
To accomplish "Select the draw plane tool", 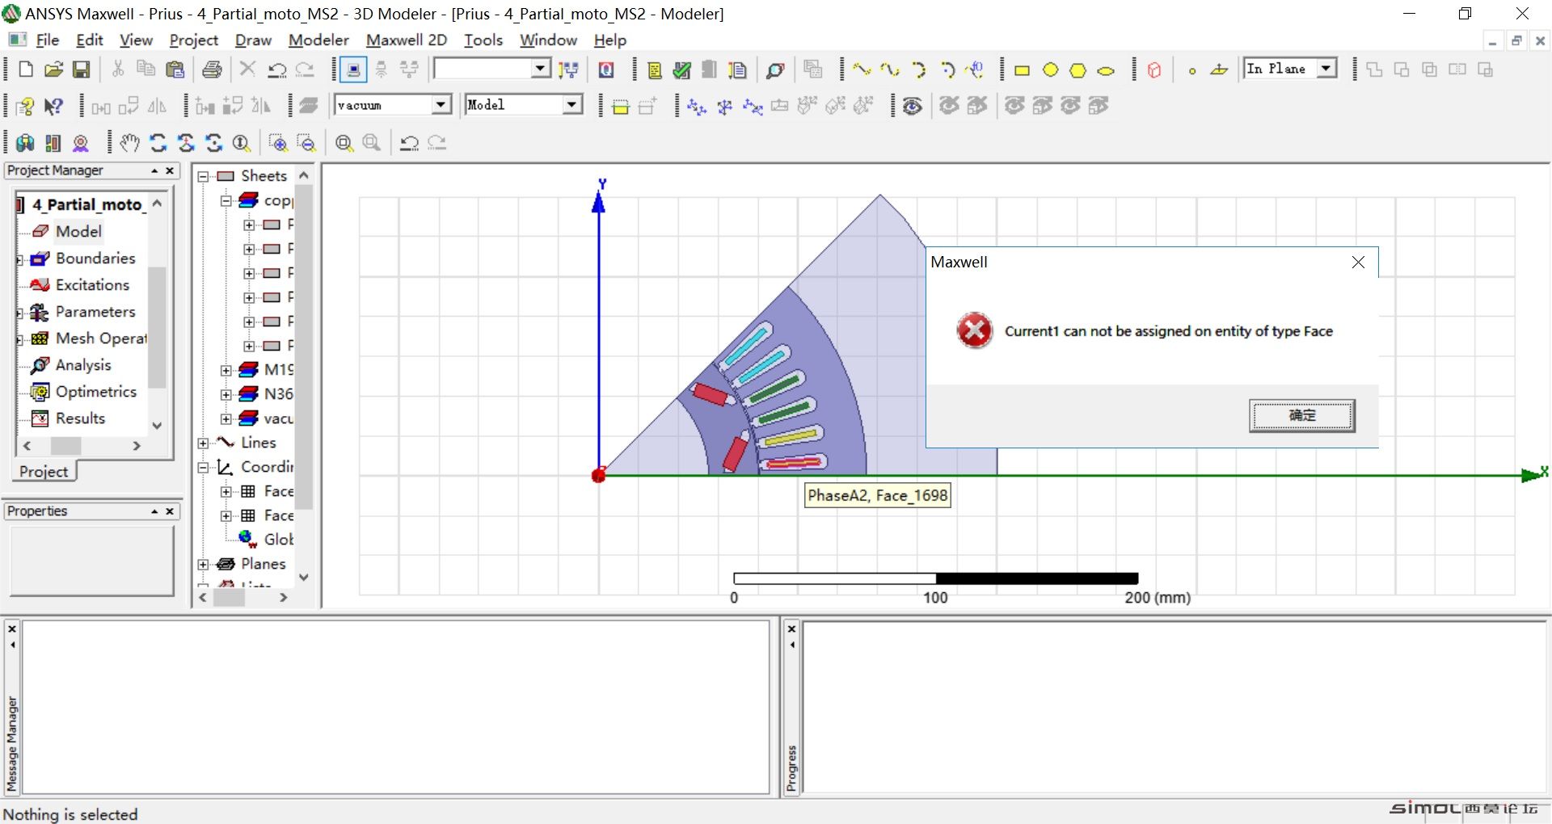I will coord(1219,70).
